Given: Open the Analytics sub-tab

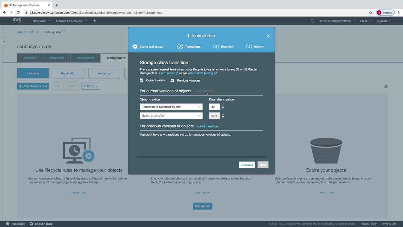Looking at the screenshot, I should click(104, 73).
